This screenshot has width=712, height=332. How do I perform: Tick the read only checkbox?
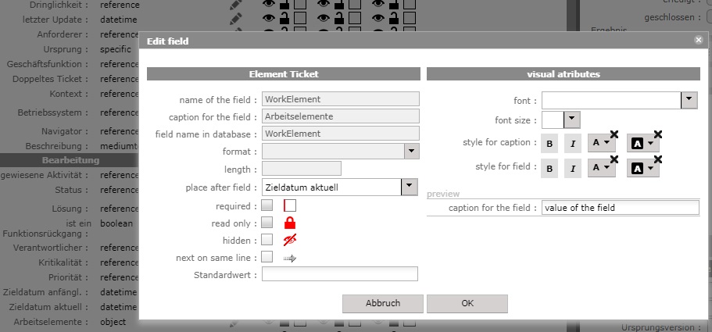(267, 223)
